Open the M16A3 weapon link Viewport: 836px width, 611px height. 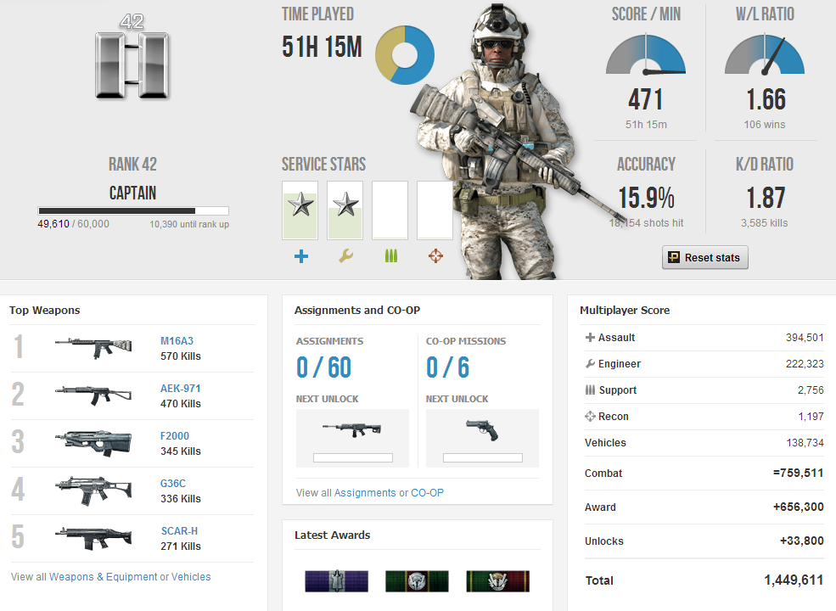point(177,340)
